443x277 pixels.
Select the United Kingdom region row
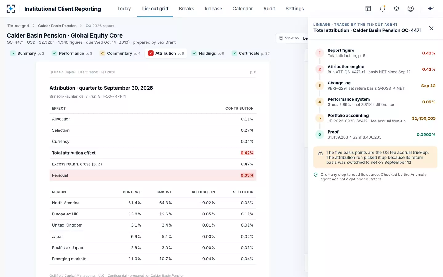point(153,225)
